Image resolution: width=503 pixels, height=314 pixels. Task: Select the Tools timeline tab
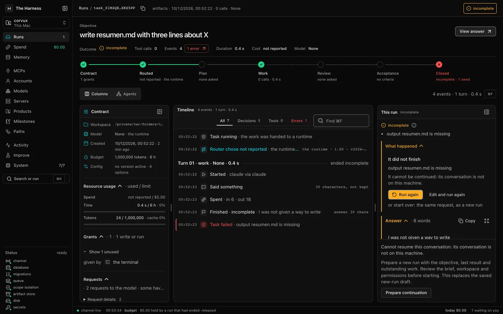pos(276,121)
